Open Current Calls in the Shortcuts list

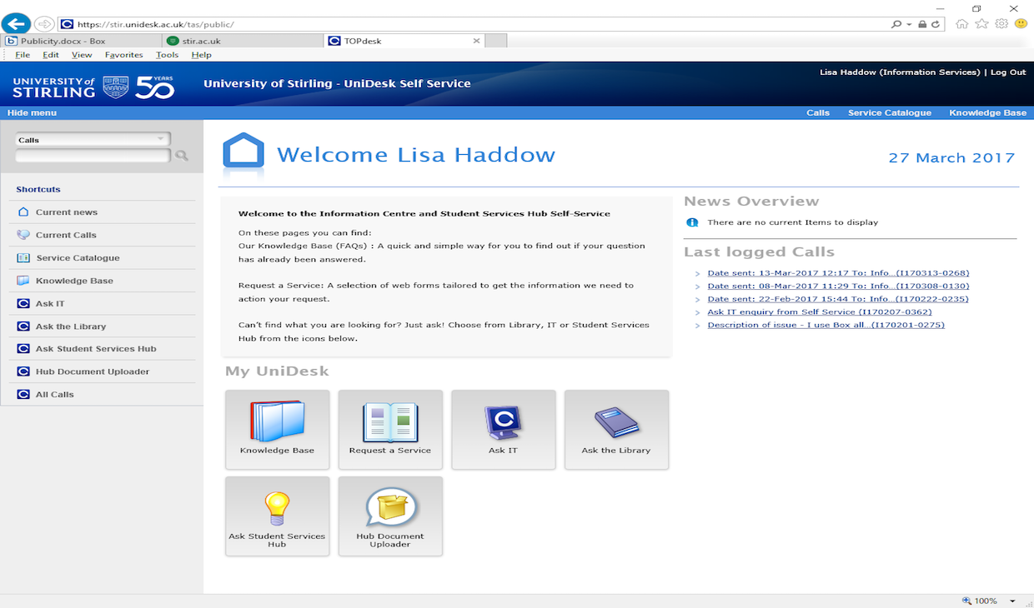[x=66, y=235]
